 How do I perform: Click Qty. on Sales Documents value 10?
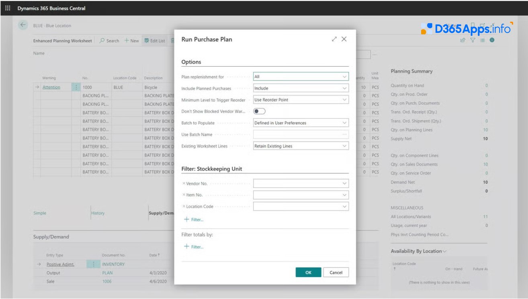485,164
